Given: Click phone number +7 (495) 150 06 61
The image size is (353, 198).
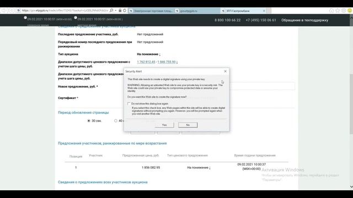Looking at the screenshot, I should coord(261,20).
